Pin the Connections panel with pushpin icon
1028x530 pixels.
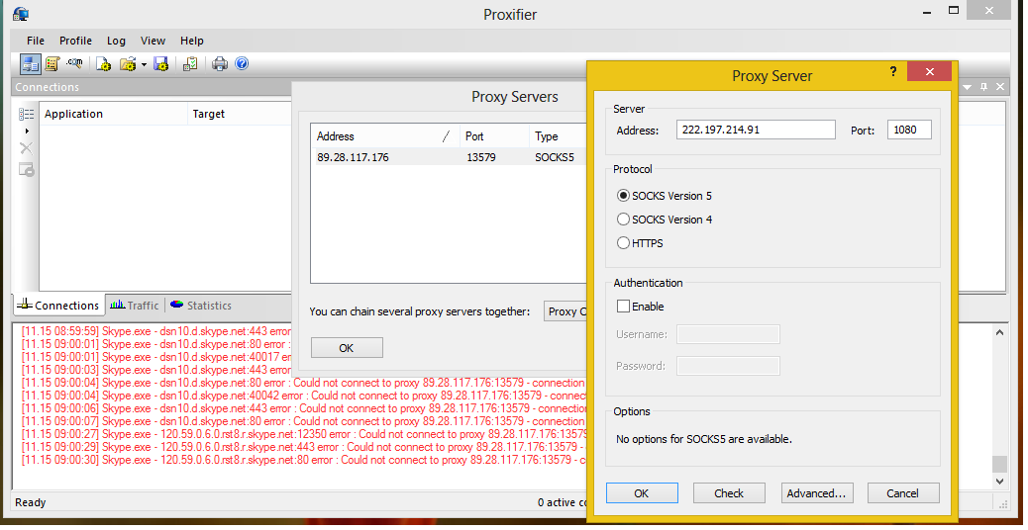click(983, 87)
